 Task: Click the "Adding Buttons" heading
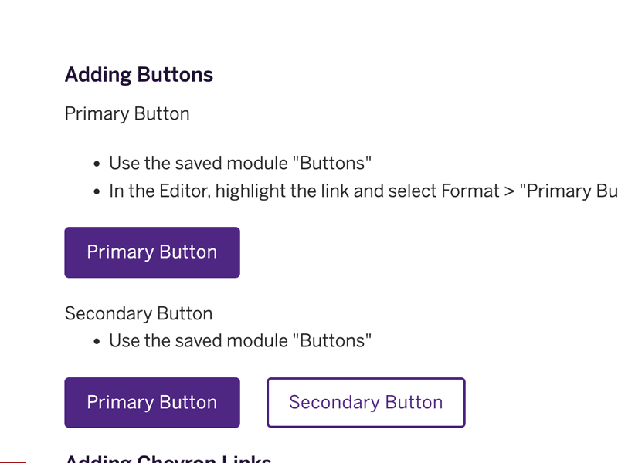tap(139, 75)
